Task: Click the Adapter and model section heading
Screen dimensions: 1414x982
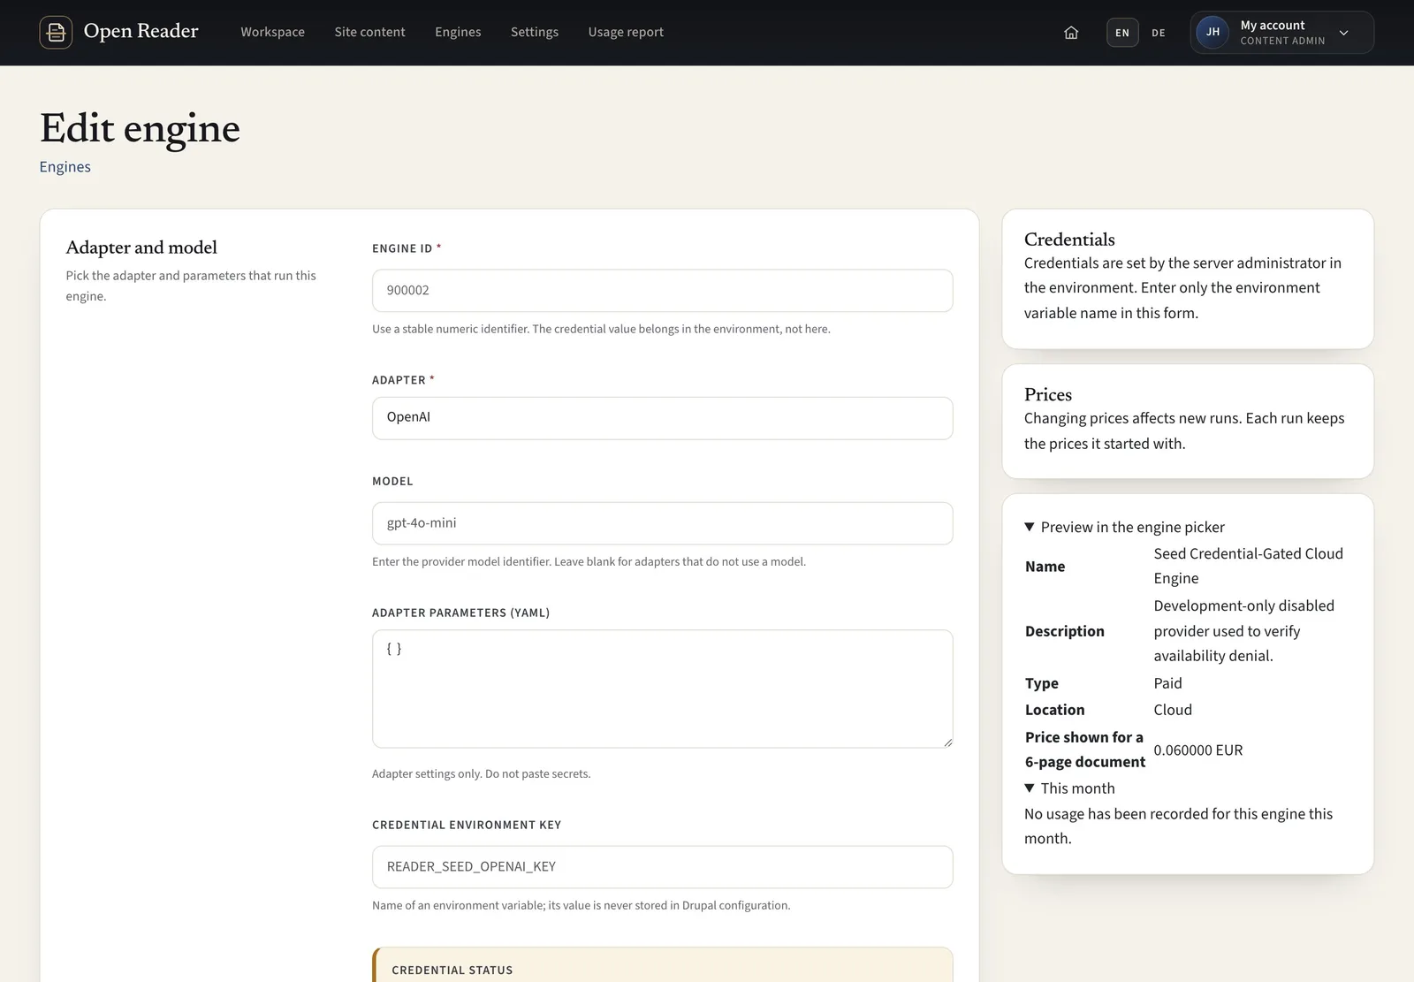Action: 141,247
